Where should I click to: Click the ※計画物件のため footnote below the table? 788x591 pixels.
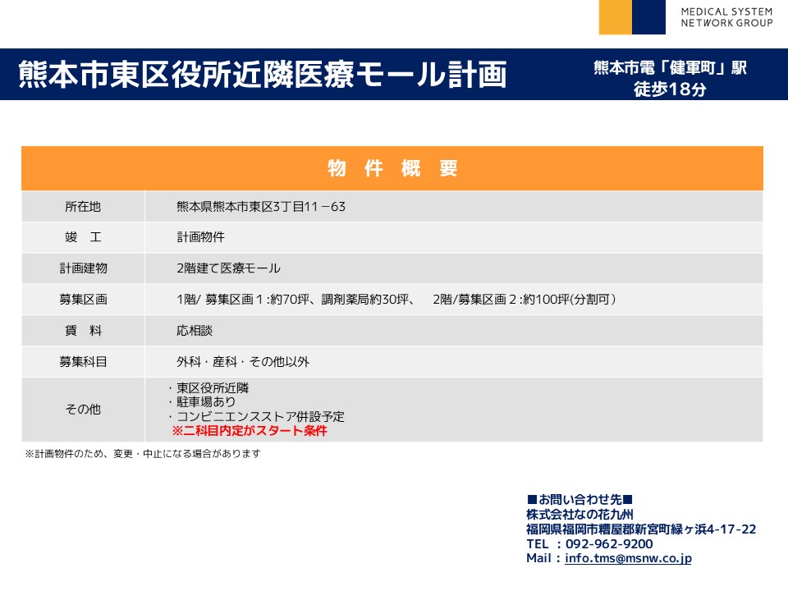pos(142,453)
